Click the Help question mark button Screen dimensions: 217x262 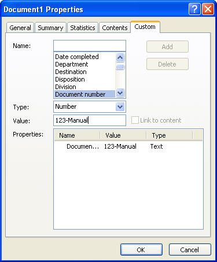(194, 9)
